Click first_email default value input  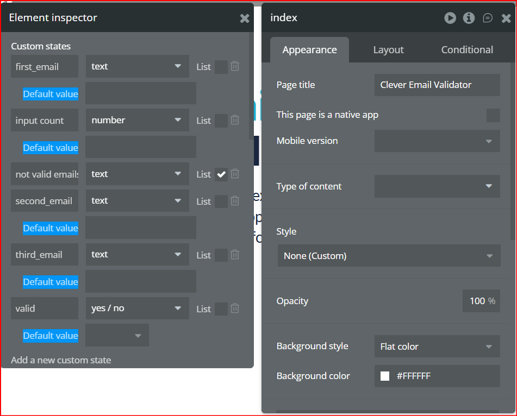pyautogui.click(x=141, y=93)
